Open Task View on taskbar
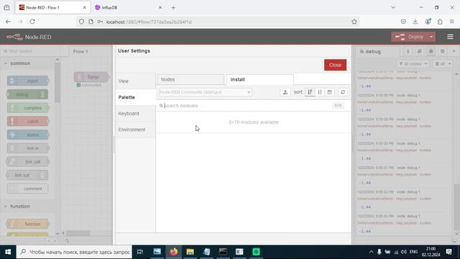Viewport: 460px width, 259px height. tap(140, 252)
